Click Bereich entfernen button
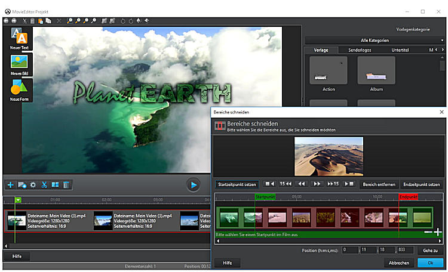448x272 pixels. pos(378,184)
